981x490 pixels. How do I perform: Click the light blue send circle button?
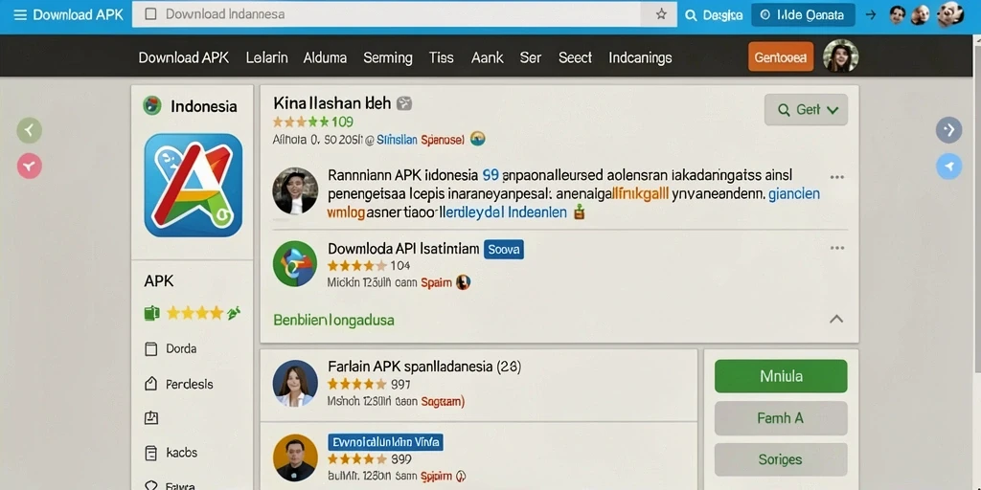948,167
